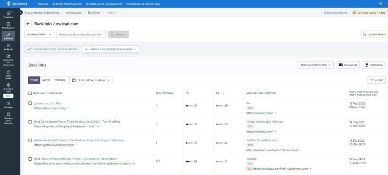Screen dimensions: 388x175
Task: Open the Rankings top menu
Action: tap(43, 4)
